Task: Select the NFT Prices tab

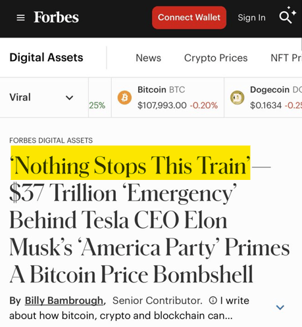Action: (x=286, y=58)
